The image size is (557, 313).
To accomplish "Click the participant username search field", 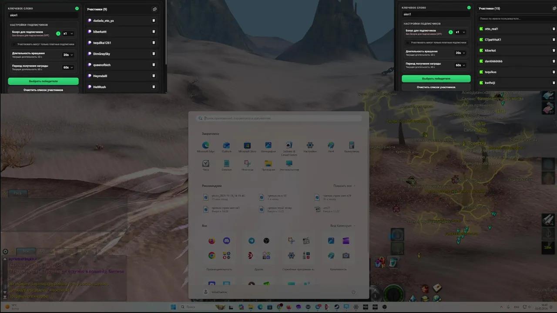I will [517, 19].
